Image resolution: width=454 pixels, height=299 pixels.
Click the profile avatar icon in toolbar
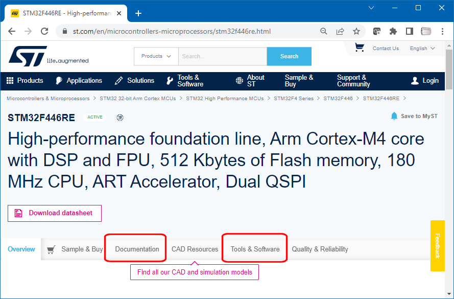point(426,31)
